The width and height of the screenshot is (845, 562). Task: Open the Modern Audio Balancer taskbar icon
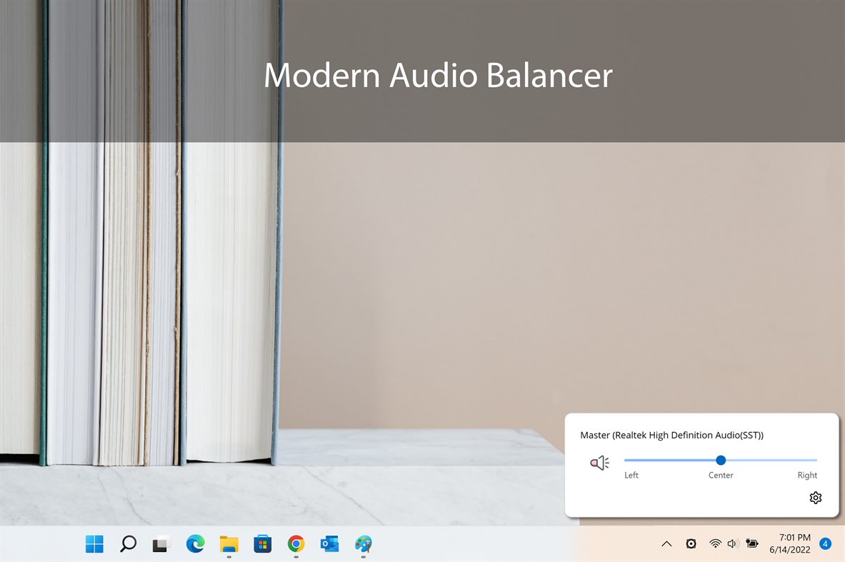click(363, 544)
